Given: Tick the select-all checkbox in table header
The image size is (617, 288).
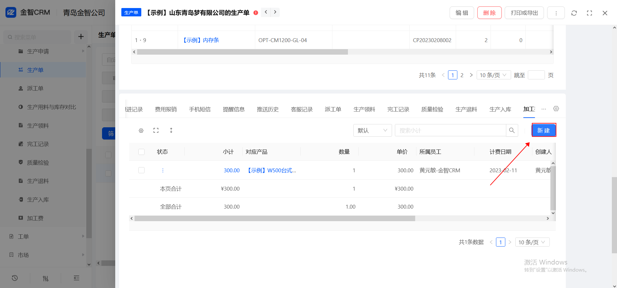Looking at the screenshot, I should click(x=141, y=152).
